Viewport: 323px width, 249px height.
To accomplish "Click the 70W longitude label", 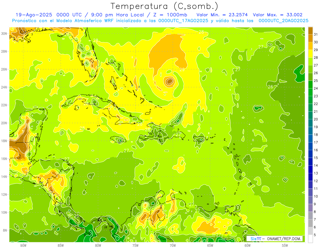I will [173, 246].
